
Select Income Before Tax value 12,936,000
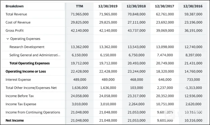pyautogui.click(x=193, y=96)
